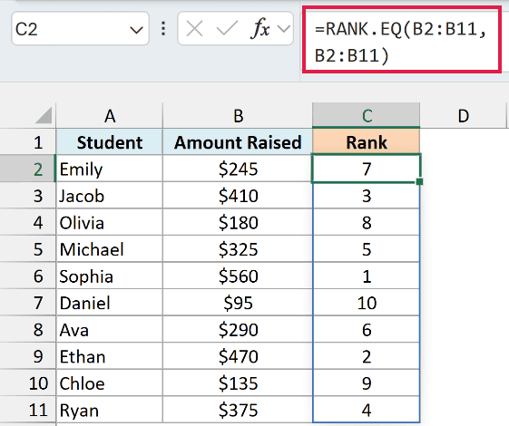Click the $560 amount cell
This screenshot has height=426, width=509.
(238, 276)
